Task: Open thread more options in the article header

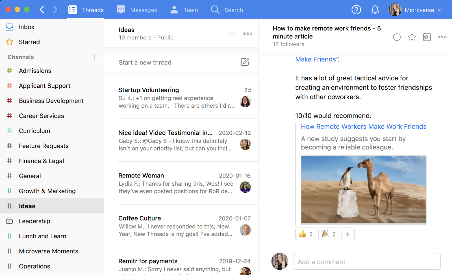Action: point(442,37)
